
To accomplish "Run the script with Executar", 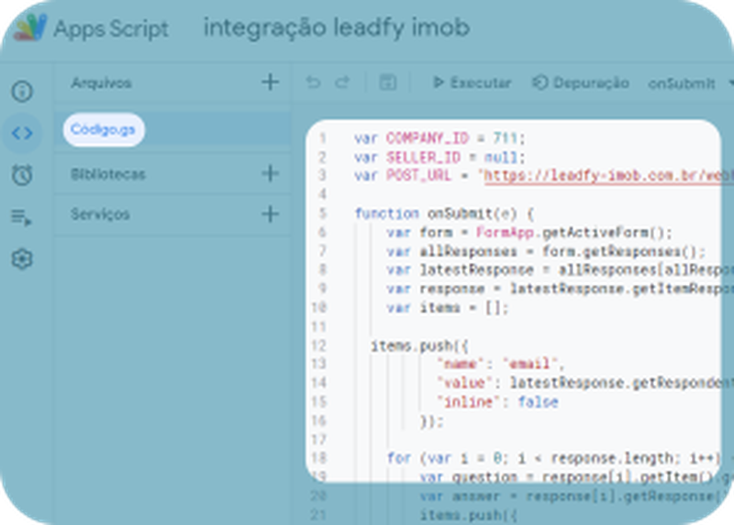I will (x=472, y=82).
